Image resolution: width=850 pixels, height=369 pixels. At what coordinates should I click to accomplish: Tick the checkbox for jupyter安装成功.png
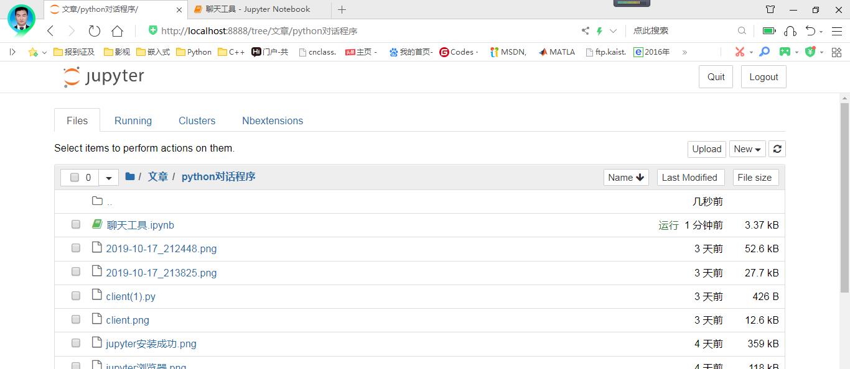[76, 343]
